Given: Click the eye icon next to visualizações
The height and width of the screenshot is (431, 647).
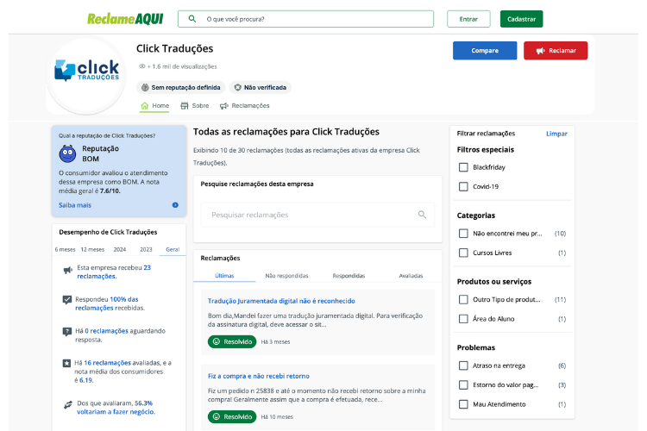Looking at the screenshot, I should point(142,66).
